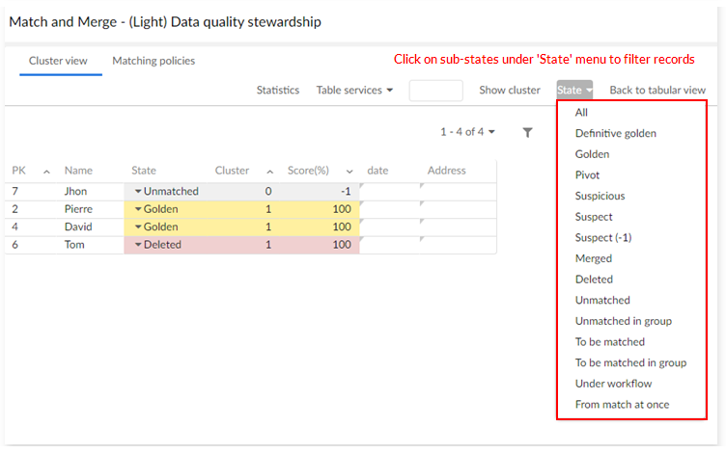Click the Show cluster button
Viewport: 726px width, 453px height.
[510, 91]
